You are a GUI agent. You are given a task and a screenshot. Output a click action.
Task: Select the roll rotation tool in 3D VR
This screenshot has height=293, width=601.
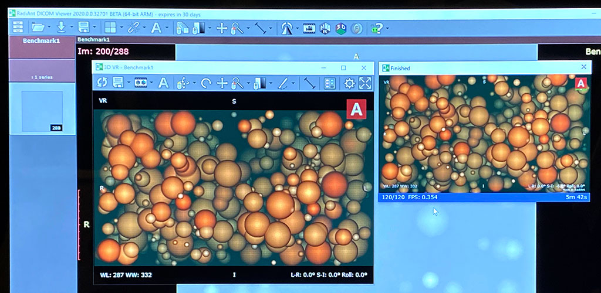pyautogui.click(x=206, y=83)
